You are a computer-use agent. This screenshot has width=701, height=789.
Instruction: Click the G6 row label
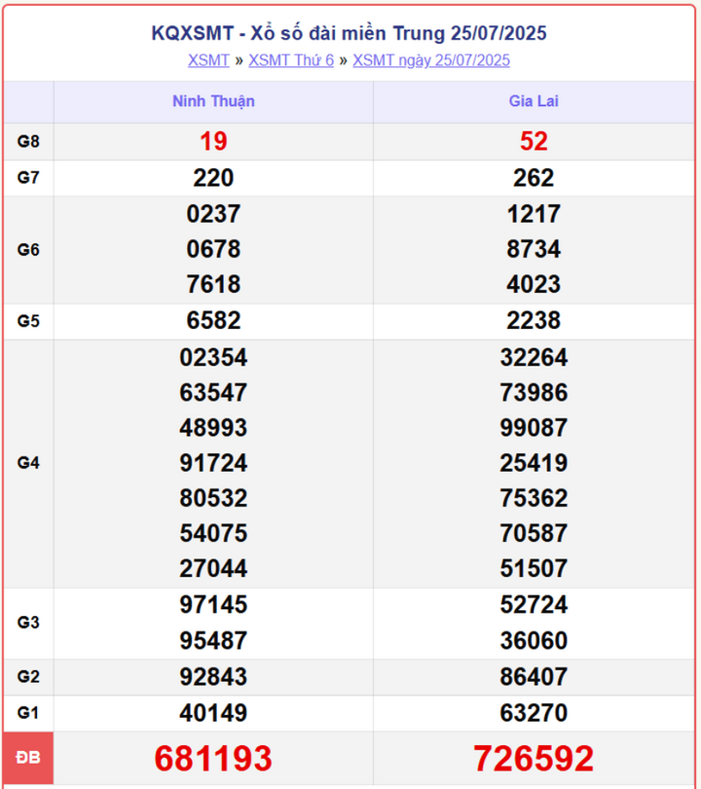tap(28, 250)
